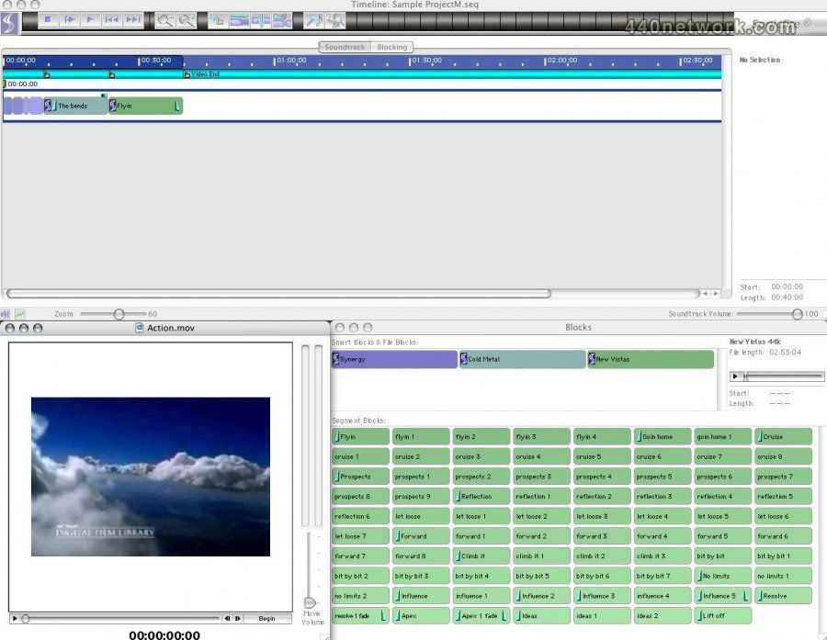Toggle the volume graph icon beside Zoom
This screenshot has width=827, height=640.
19,314
